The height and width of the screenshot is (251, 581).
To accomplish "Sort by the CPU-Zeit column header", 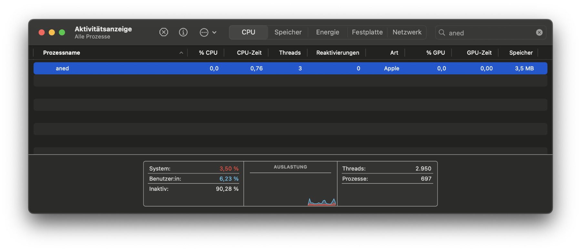I will pos(249,53).
